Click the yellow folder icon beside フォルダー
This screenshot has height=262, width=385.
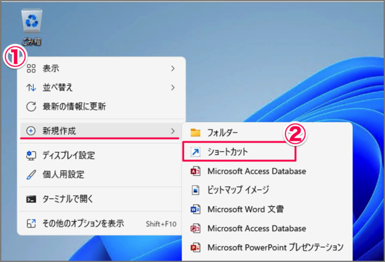coord(196,133)
